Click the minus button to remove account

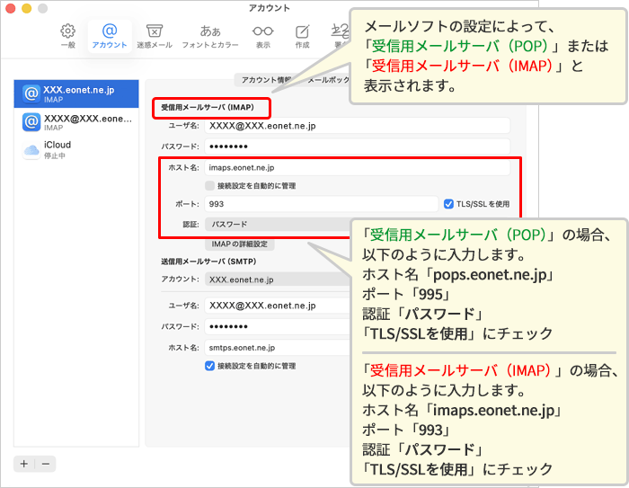[46, 464]
